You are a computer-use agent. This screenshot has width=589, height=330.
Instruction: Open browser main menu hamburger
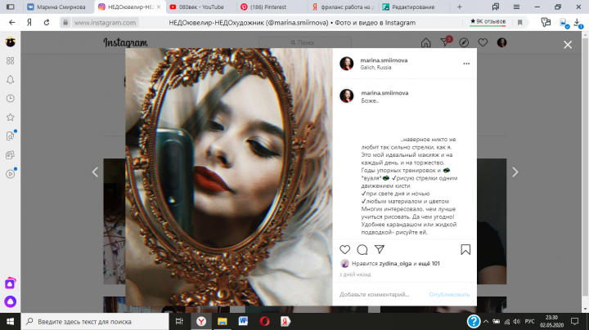click(x=516, y=7)
